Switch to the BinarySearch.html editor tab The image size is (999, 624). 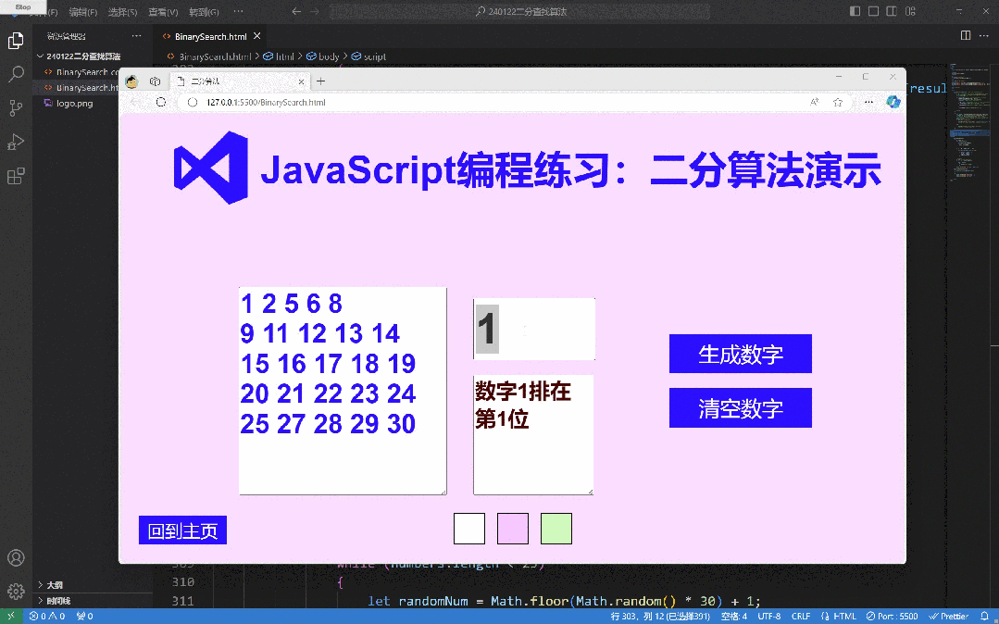[x=210, y=36]
